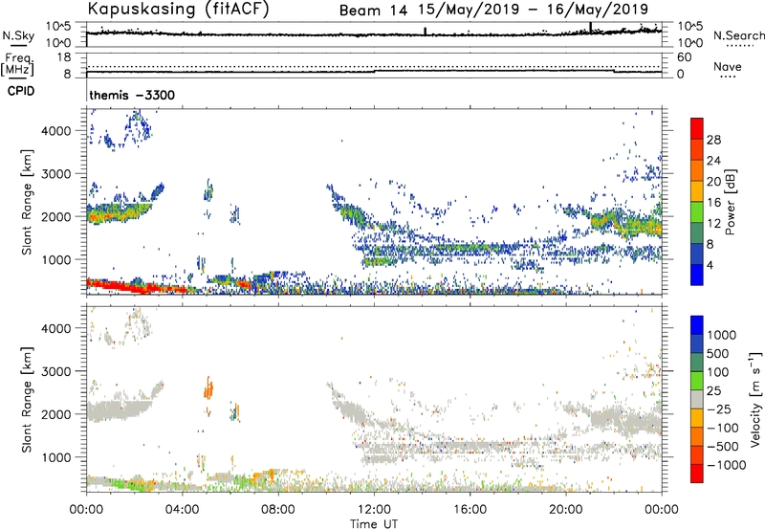The width and height of the screenshot is (765, 530).
Task: Click the -500 label on the velocity colorbar
Action: [x=723, y=447]
